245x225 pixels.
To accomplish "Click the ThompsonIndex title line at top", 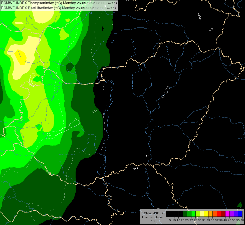I will tap(59, 3).
